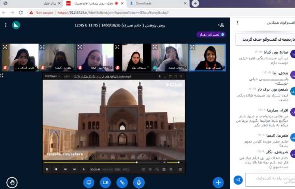Go back in browser history

pos(4,13)
